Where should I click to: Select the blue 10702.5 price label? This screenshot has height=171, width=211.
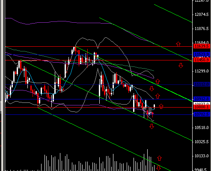(x=202, y=114)
